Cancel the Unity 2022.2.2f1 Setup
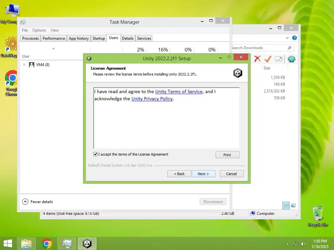Image resolution: width=334 pixels, height=250 pixels. (231, 174)
